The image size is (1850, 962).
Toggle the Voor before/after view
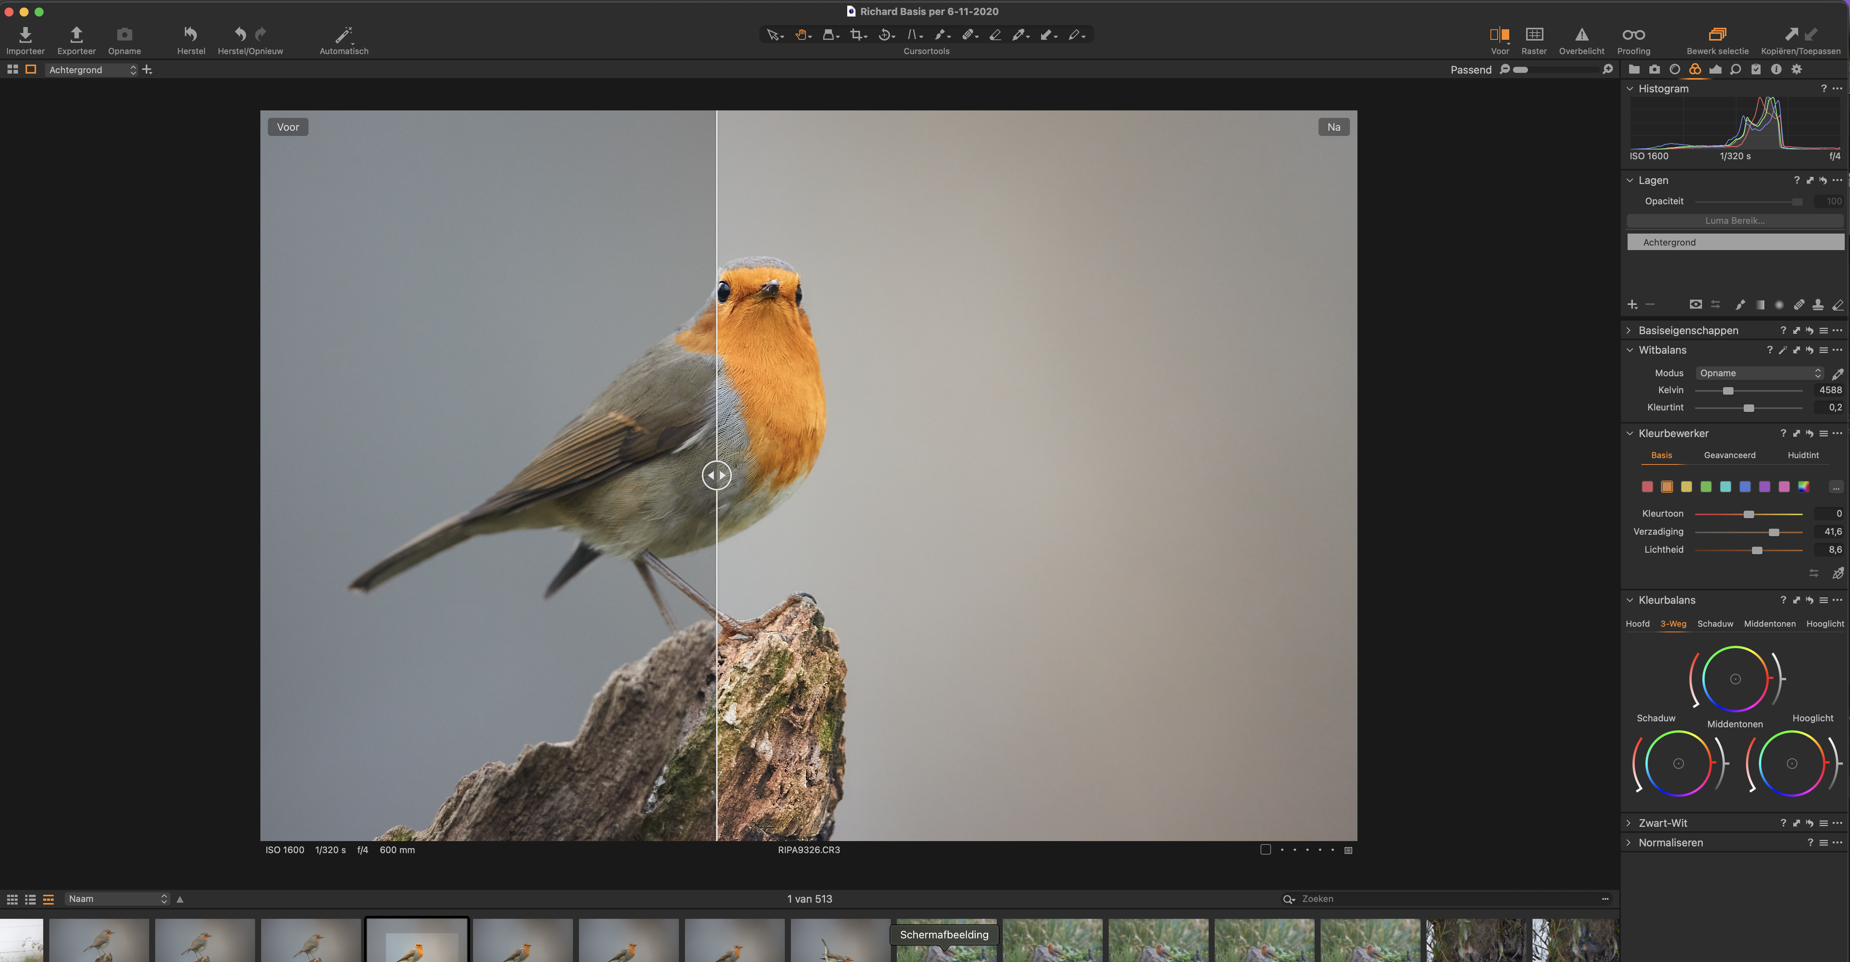pyautogui.click(x=1499, y=35)
